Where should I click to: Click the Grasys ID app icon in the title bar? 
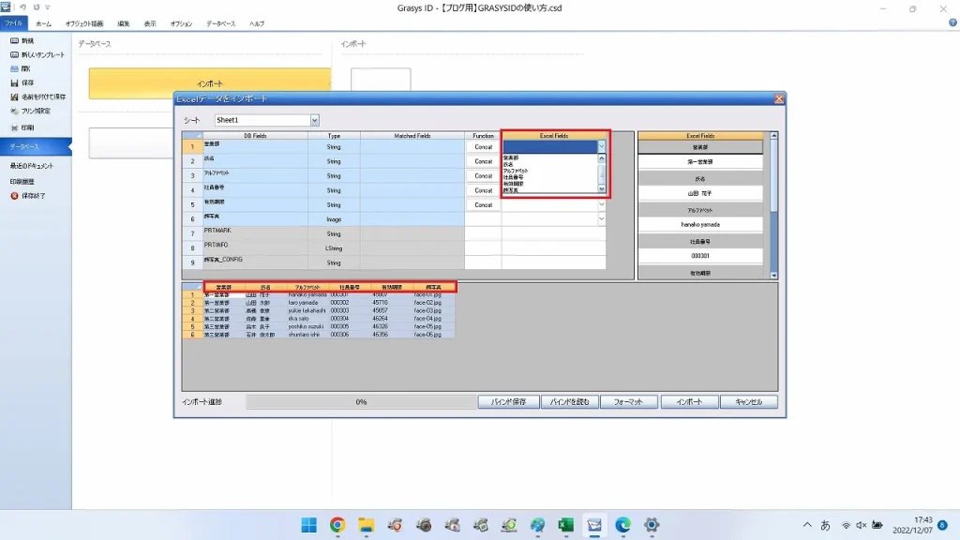(x=7, y=7)
